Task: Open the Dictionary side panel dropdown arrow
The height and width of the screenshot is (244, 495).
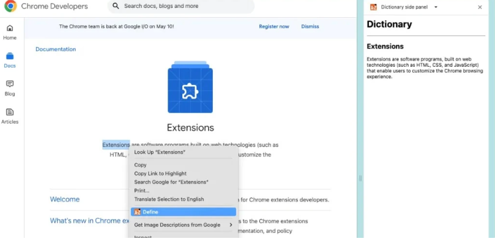Action: (x=436, y=7)
